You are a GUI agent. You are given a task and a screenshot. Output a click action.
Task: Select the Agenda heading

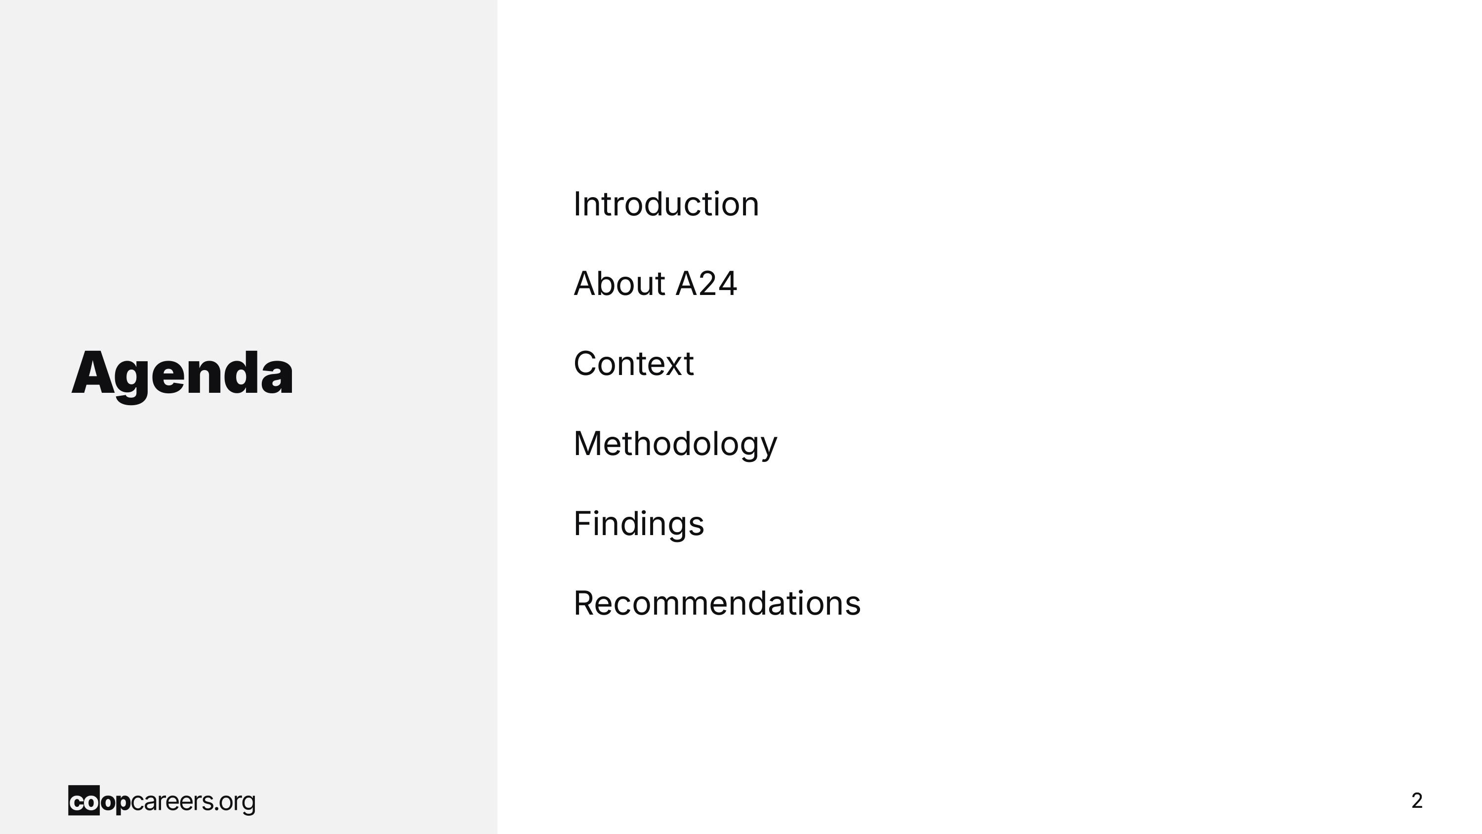tap(182, 374)
